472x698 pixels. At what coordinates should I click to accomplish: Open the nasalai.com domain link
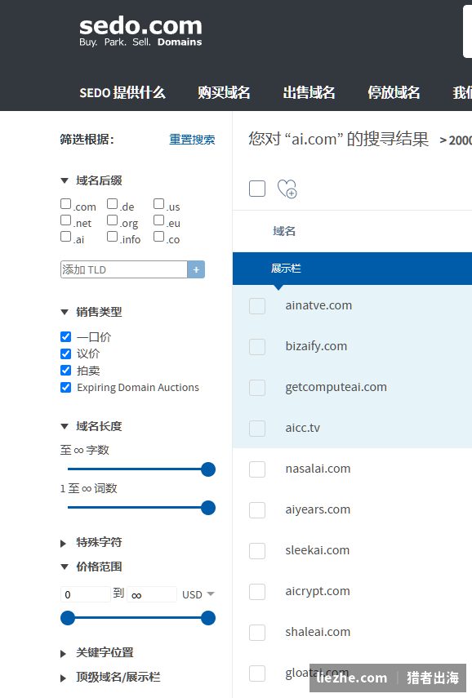tap(318, 469)
